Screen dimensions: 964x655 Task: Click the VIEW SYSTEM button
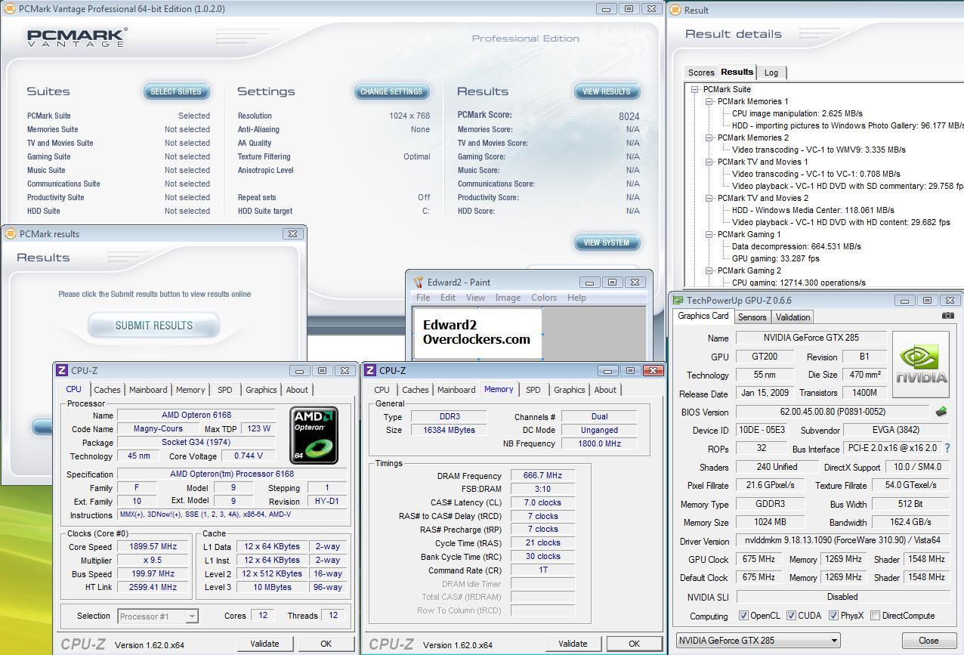point(607,243)
